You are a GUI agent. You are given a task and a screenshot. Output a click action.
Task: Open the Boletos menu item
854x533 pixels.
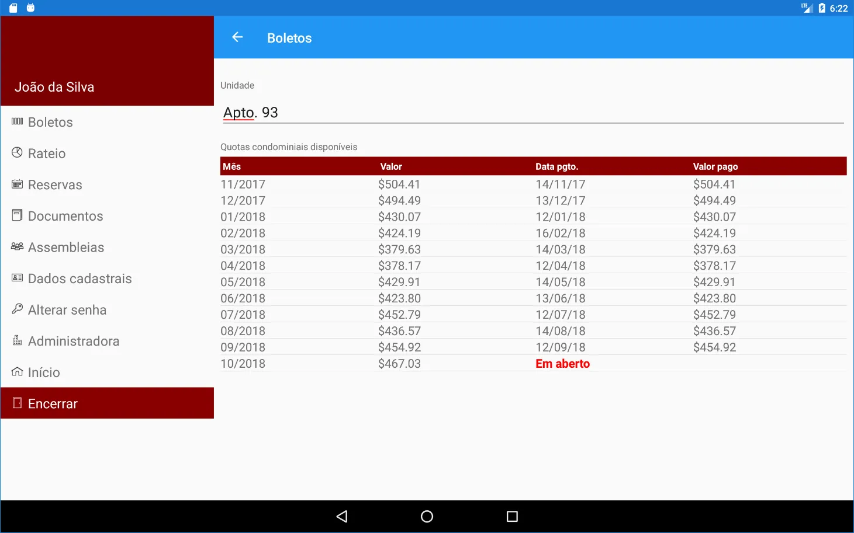click(107, 122)
